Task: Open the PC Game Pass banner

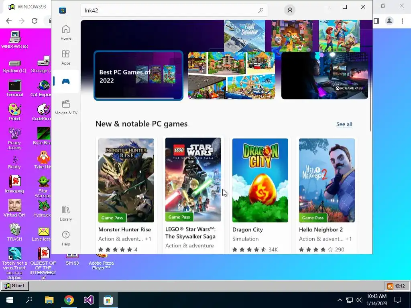Action: click(324, 75)
